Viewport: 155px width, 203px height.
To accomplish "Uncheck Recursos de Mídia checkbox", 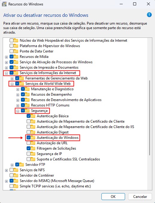I will (11, 57).
